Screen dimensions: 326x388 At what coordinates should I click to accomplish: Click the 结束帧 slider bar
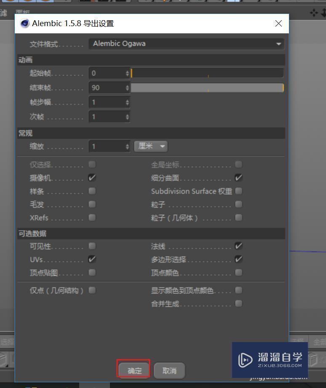207,88
